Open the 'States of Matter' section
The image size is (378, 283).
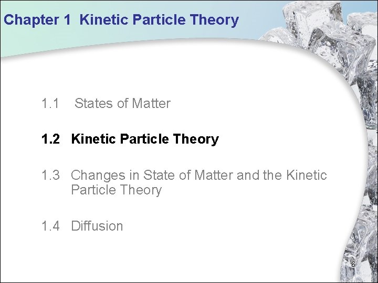[x=122, y=104]
